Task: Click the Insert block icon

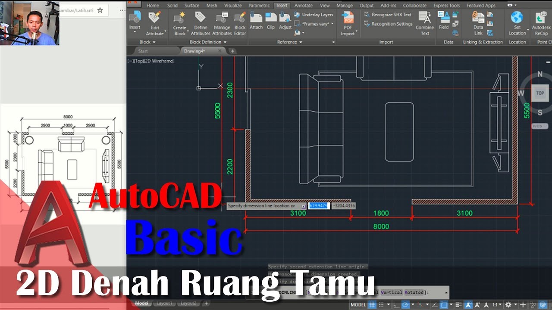Action: pyautogui.click(x=135, y=17)
